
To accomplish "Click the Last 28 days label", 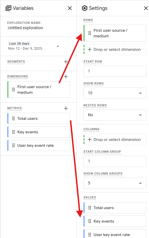I will coord(19,44).
